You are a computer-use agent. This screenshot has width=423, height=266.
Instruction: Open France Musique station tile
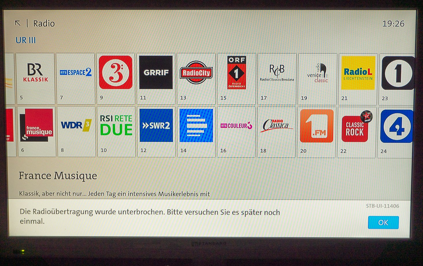coord(37,131)
